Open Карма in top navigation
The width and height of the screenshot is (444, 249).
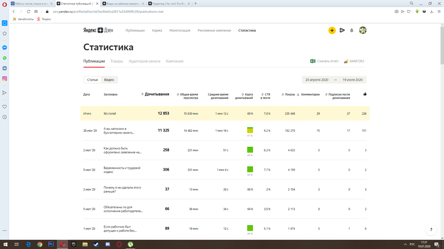coord(157,30)
